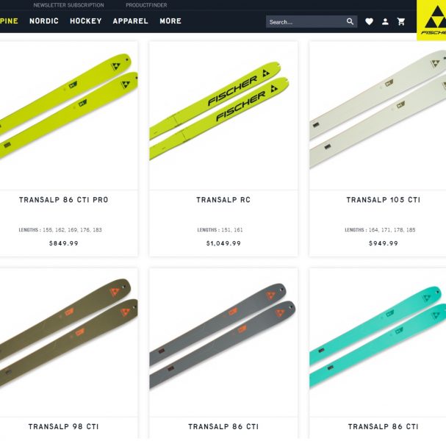
Task: Click the Transalp RC product title
Action: pyautogui.click(x=223, y=200)
